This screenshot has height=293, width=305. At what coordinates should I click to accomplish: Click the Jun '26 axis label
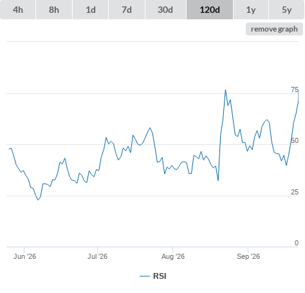(x=24, y=256)
